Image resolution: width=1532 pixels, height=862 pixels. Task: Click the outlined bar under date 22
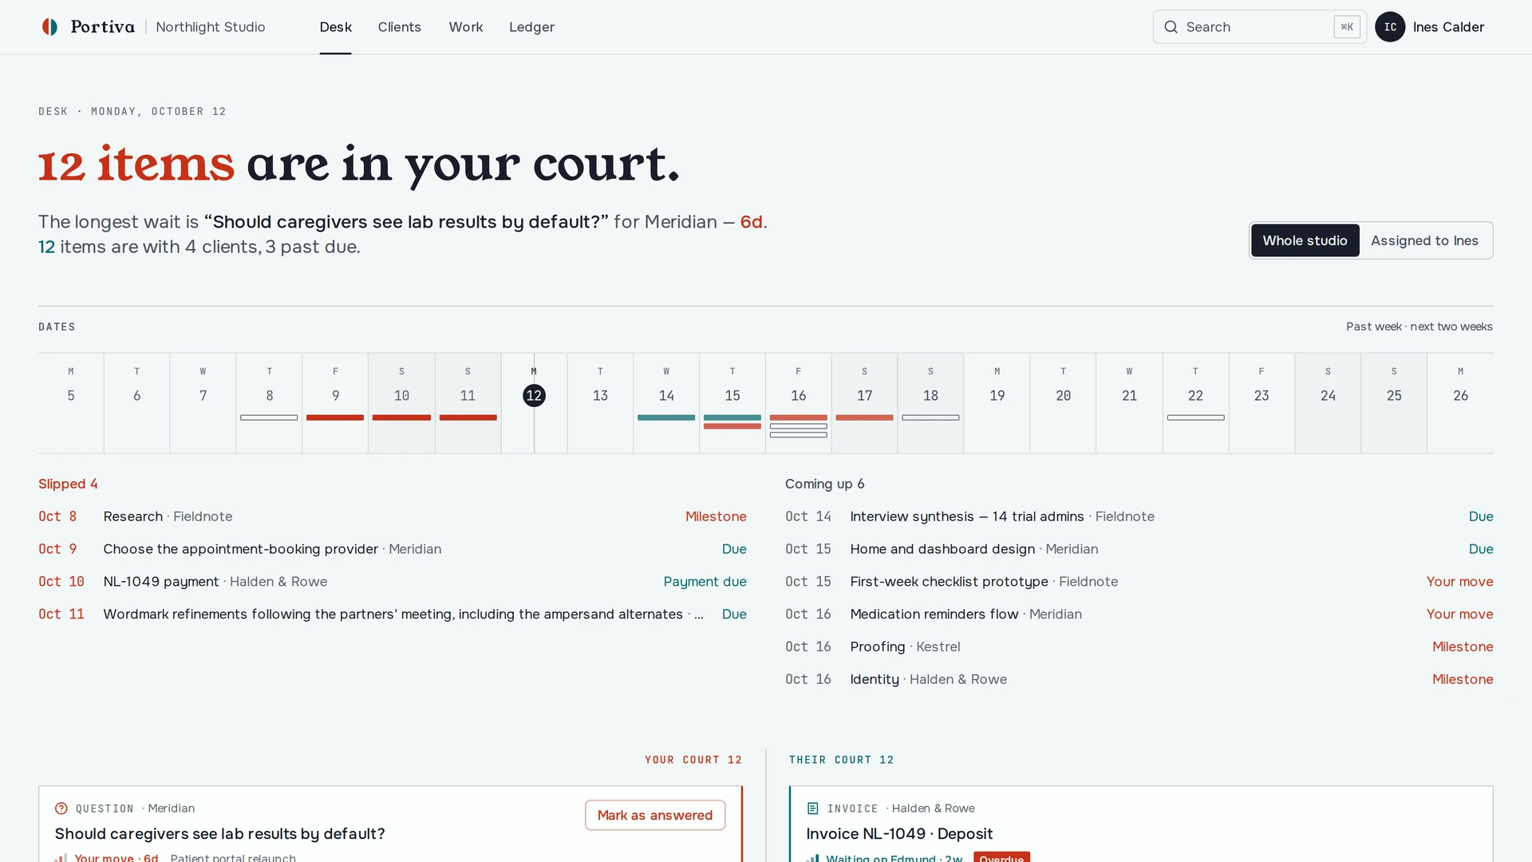click(1195, 417)
